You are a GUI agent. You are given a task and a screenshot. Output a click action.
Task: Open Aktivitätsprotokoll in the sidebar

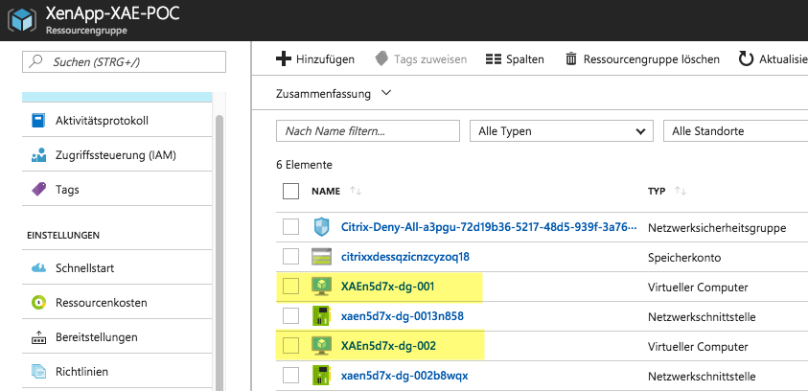coord(117,121)
